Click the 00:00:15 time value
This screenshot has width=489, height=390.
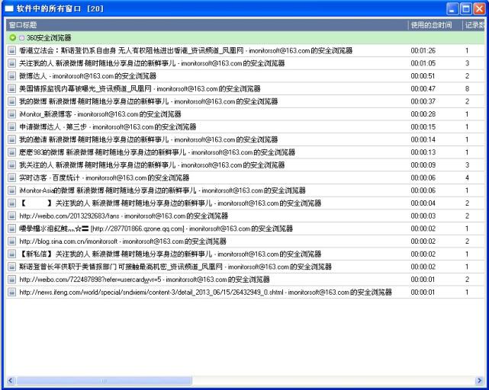click(x=423, y=126)
